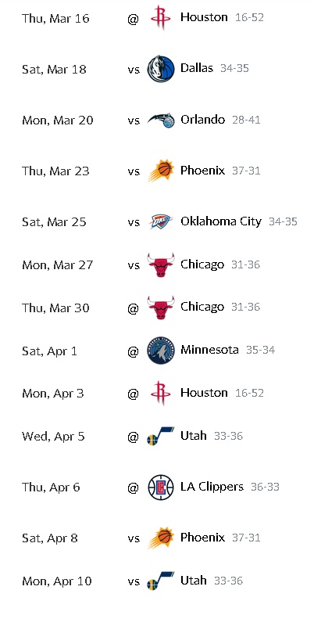Click the Thu, Mar 16 game date
The image size is (314, 626).
55,18
